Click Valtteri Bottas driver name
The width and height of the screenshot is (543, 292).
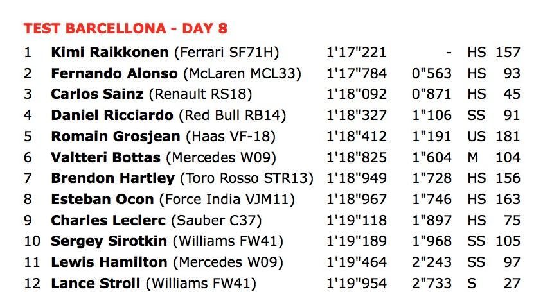(x=106, y=157)
